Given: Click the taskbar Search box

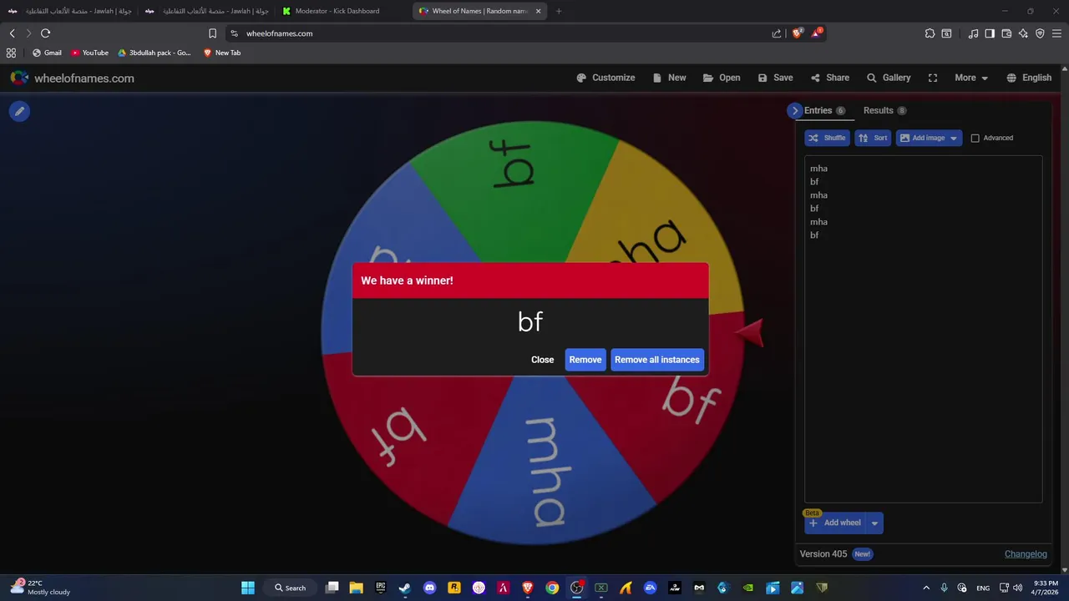Looking at the screenshot, I should (290, 588).
